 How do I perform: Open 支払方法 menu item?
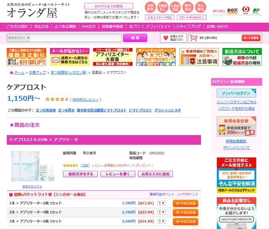[x=41, y=27]
